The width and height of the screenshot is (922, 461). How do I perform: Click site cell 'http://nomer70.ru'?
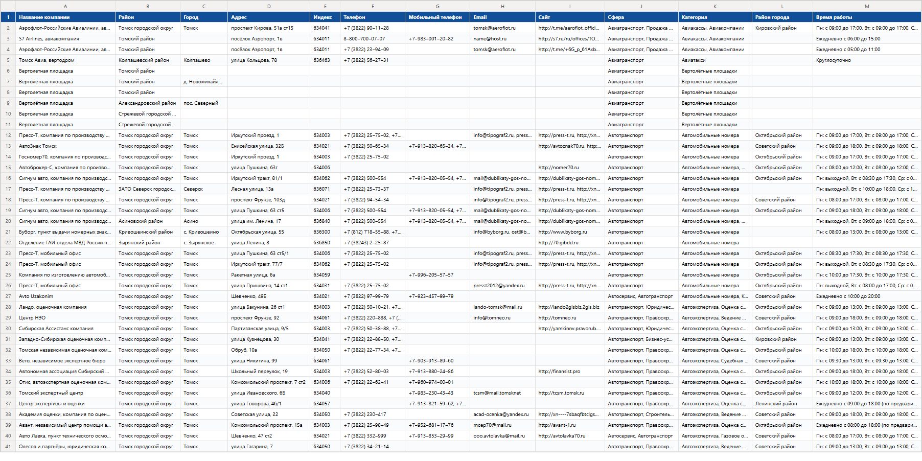570,168
